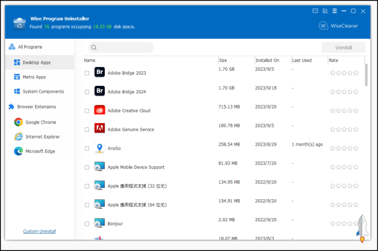
Task: Click the Uninstall button
Action: [x=343, y=48]
